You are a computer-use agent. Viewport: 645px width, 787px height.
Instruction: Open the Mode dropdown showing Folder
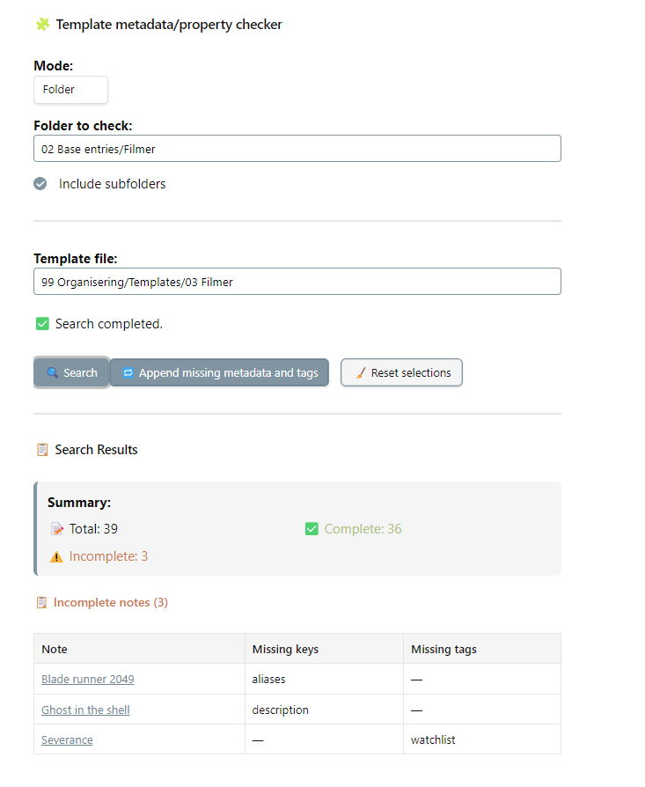point(70,90)
